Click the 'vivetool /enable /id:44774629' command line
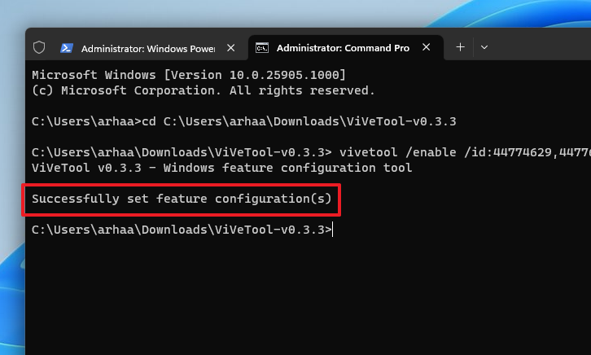Screen dimensions: 591x355 coord(311,152)
